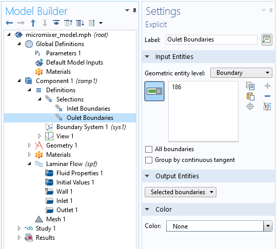
Task: Expand the Materials node under Component 1
Action: coord(29,154)
